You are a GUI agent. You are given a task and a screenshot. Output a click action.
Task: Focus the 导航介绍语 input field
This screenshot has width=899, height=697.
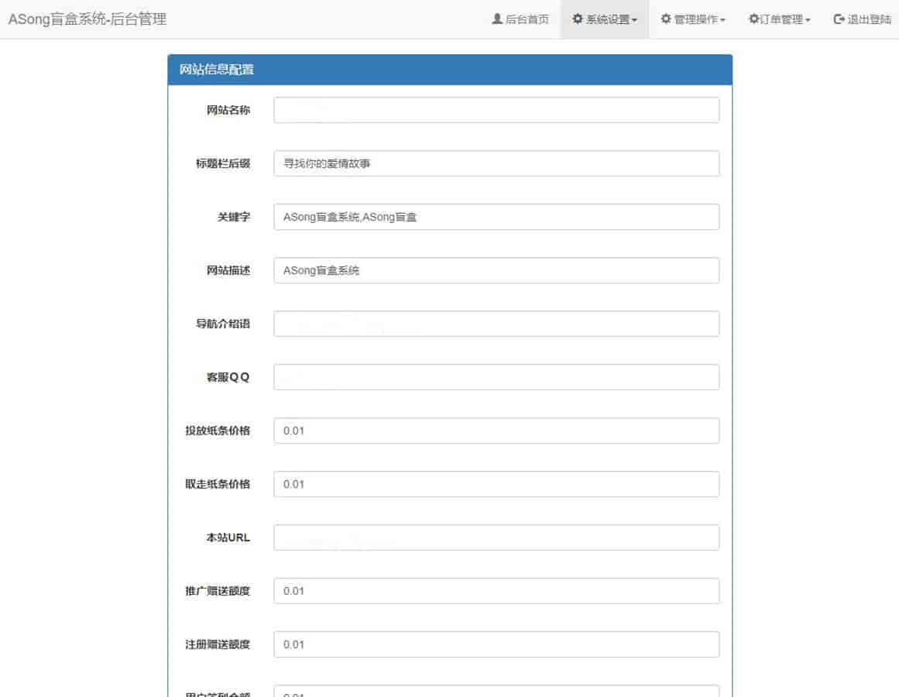tap(496, 324)
